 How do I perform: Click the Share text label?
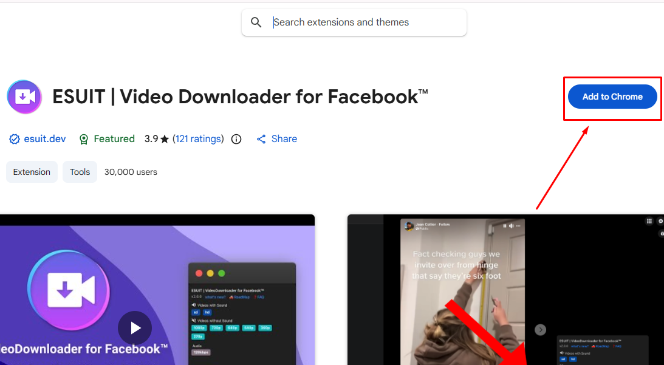click(284, 138)
